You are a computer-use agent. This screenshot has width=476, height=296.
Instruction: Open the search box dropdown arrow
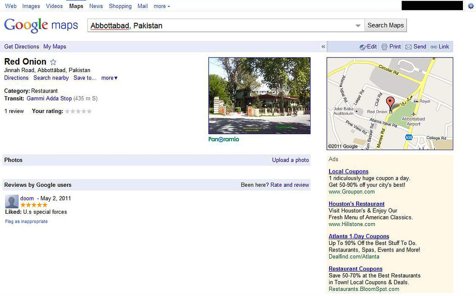point(358,26)
